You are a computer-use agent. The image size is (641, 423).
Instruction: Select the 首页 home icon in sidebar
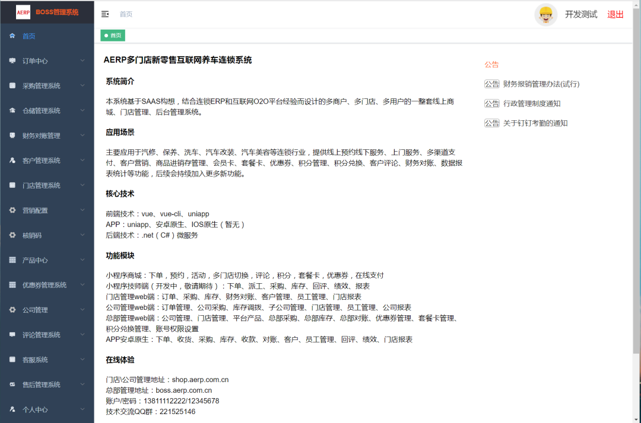[12, 36]
